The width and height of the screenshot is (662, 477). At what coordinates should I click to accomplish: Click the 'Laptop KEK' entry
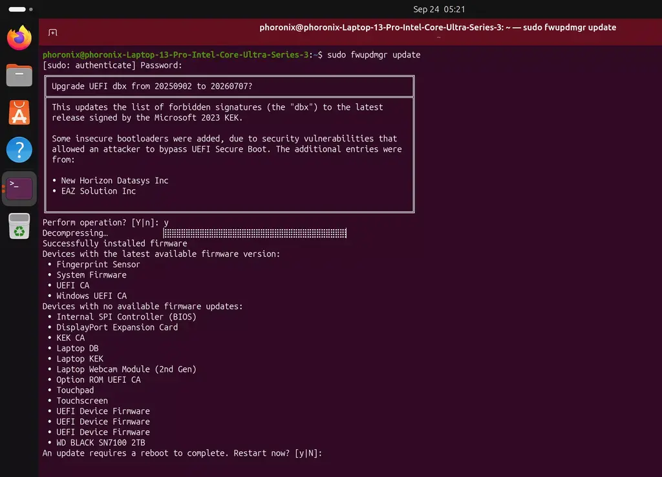(x=80, y=359)
